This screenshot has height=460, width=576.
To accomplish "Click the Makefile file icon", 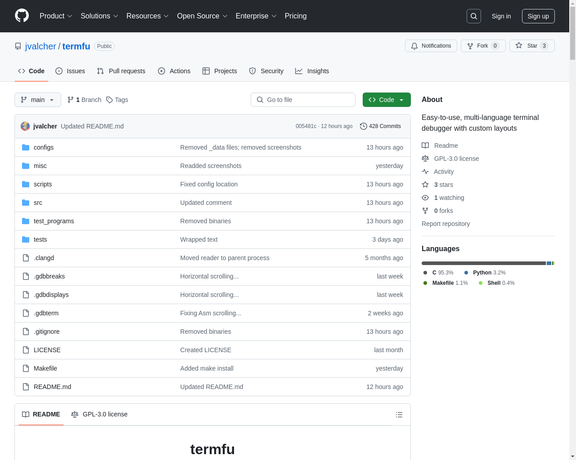I will pos(26,368).
